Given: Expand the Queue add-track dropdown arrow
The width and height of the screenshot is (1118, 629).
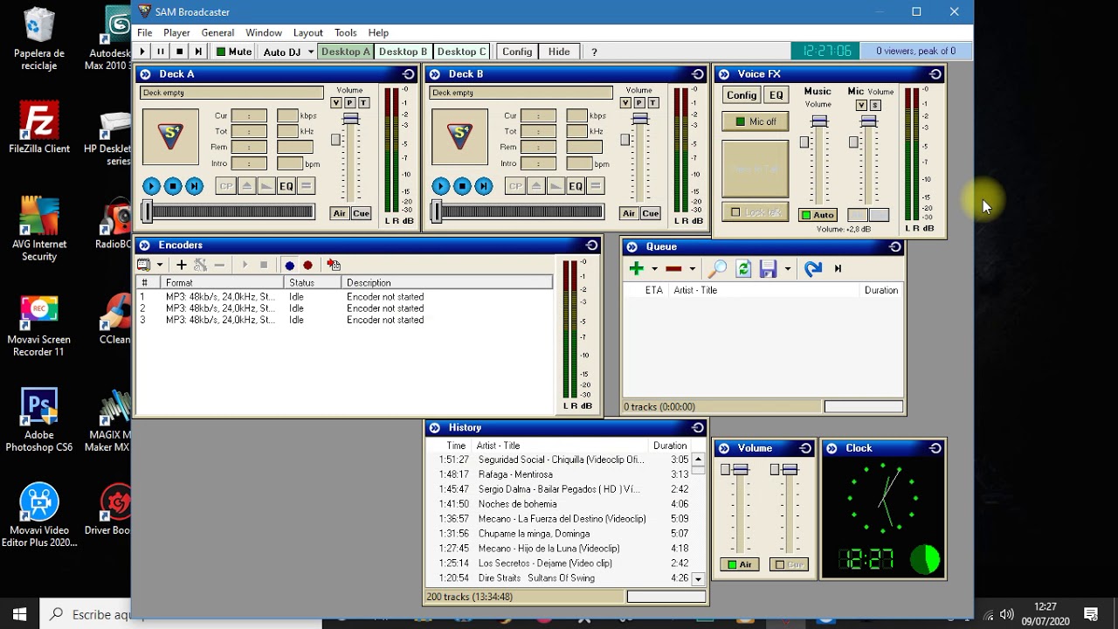Looking at the screenshot, I should coord(654,269).
